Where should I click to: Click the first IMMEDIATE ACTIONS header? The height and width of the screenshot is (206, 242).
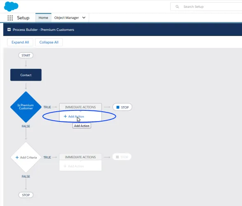80,107
